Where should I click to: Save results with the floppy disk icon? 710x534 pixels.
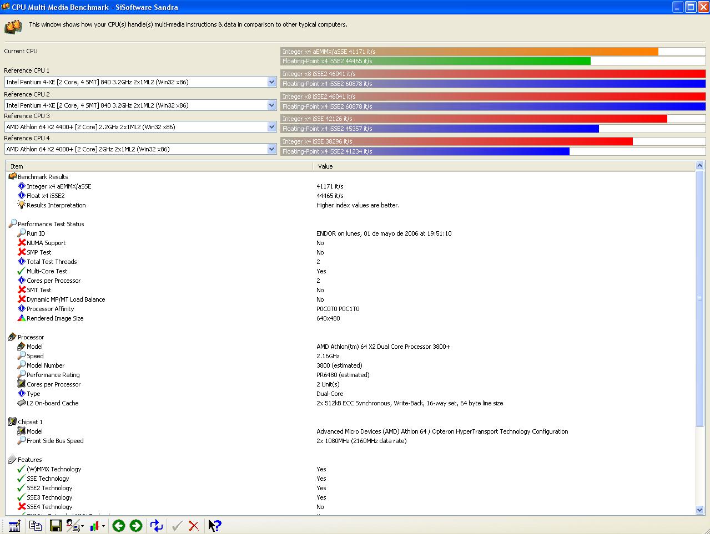(x=56, y=526)
